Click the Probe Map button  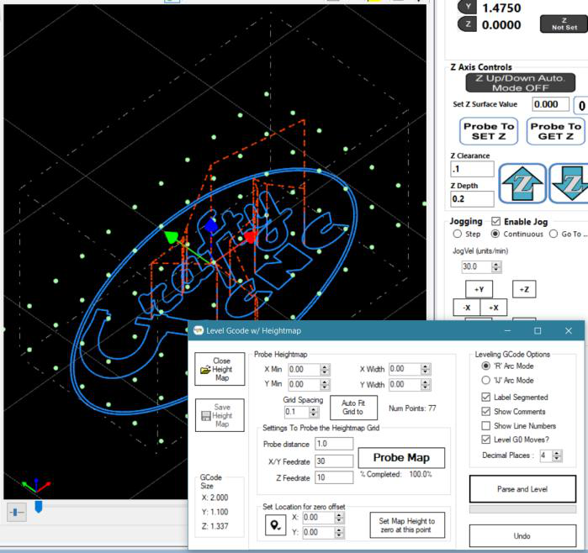click(x=401, y=457)
